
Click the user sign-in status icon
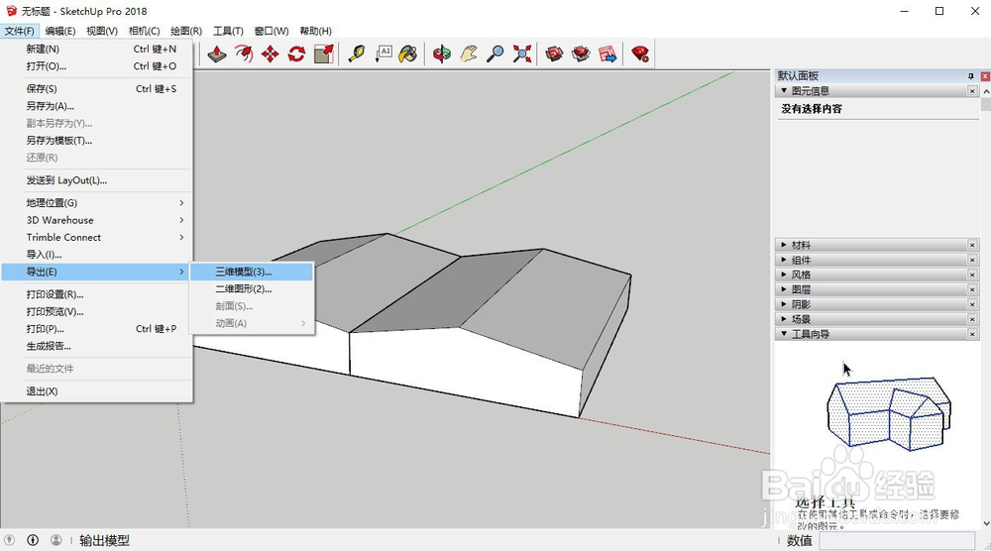(x=56, y=540)
